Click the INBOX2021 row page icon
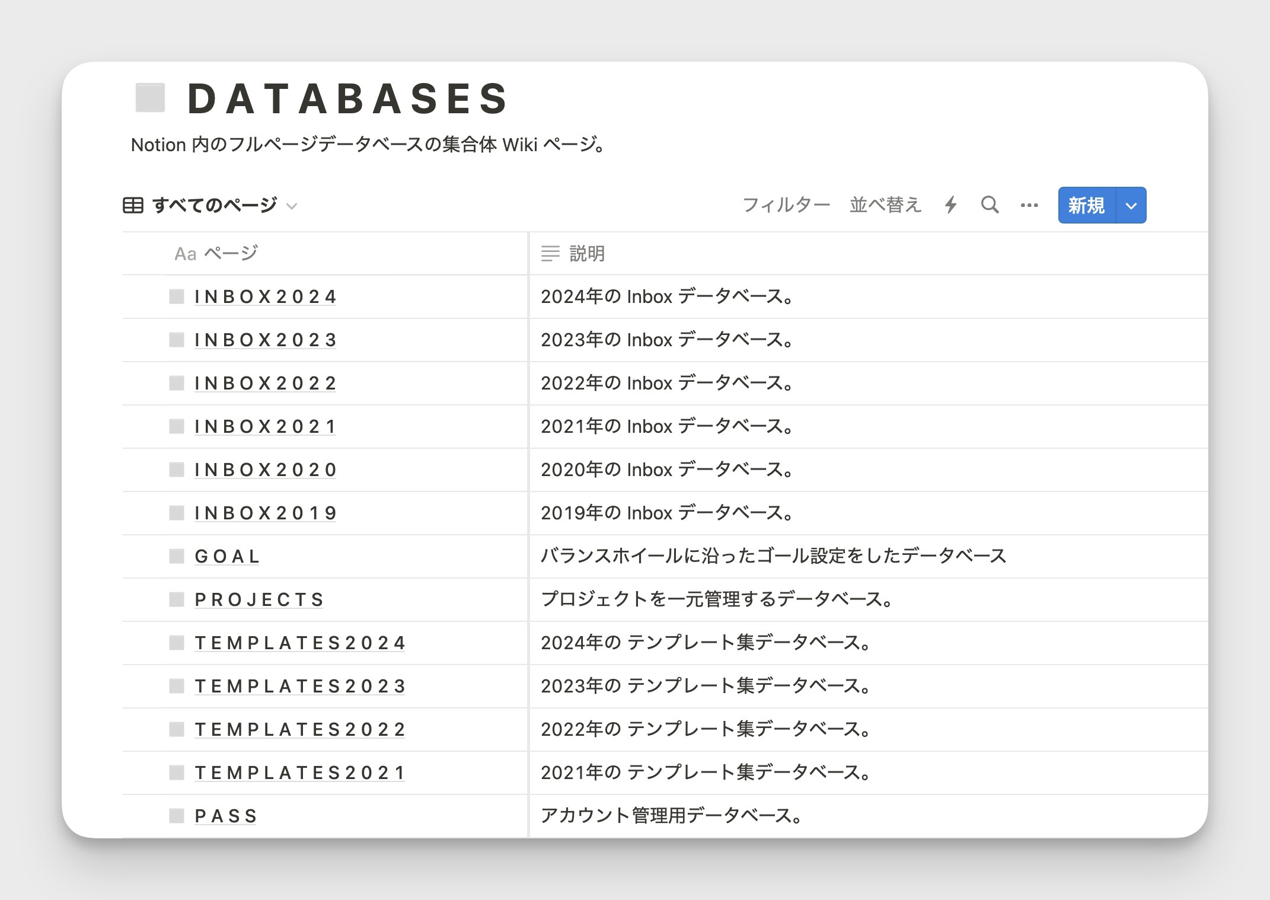 pos(177,426)
